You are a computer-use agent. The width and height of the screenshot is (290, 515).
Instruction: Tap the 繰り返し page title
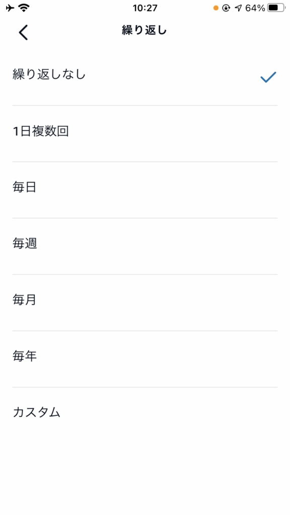point(144,31)
